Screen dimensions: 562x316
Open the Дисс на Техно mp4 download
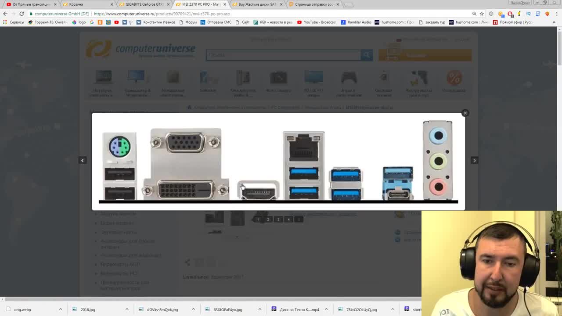click(x=295, y=309)
